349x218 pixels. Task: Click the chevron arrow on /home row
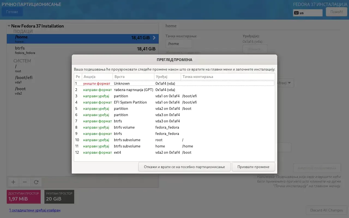154,38
